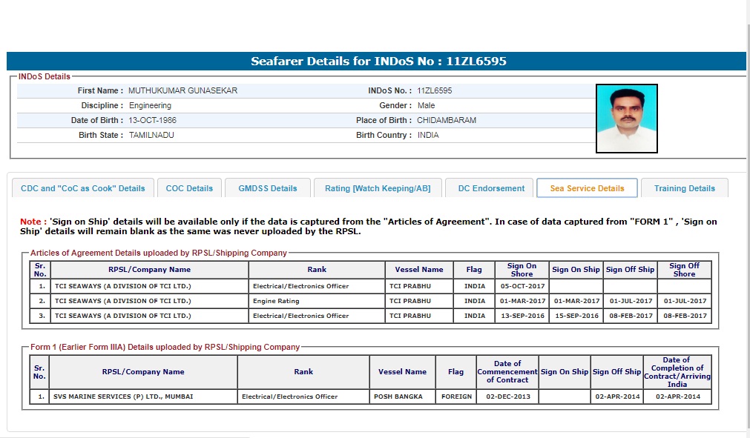
Task: Switch to the COC Details tab
Action: [189, 188]
